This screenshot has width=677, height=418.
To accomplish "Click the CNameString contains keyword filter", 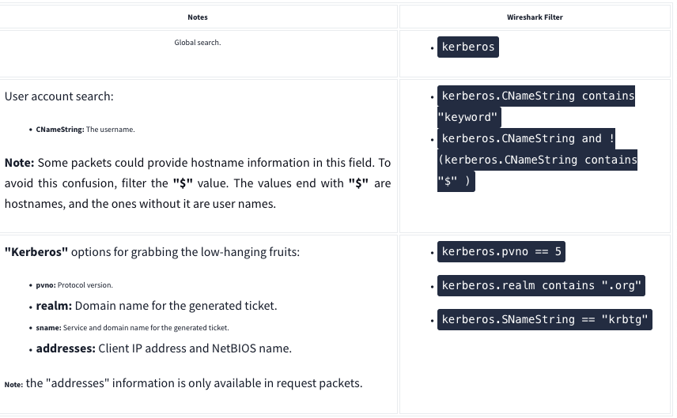I will 538,107.
